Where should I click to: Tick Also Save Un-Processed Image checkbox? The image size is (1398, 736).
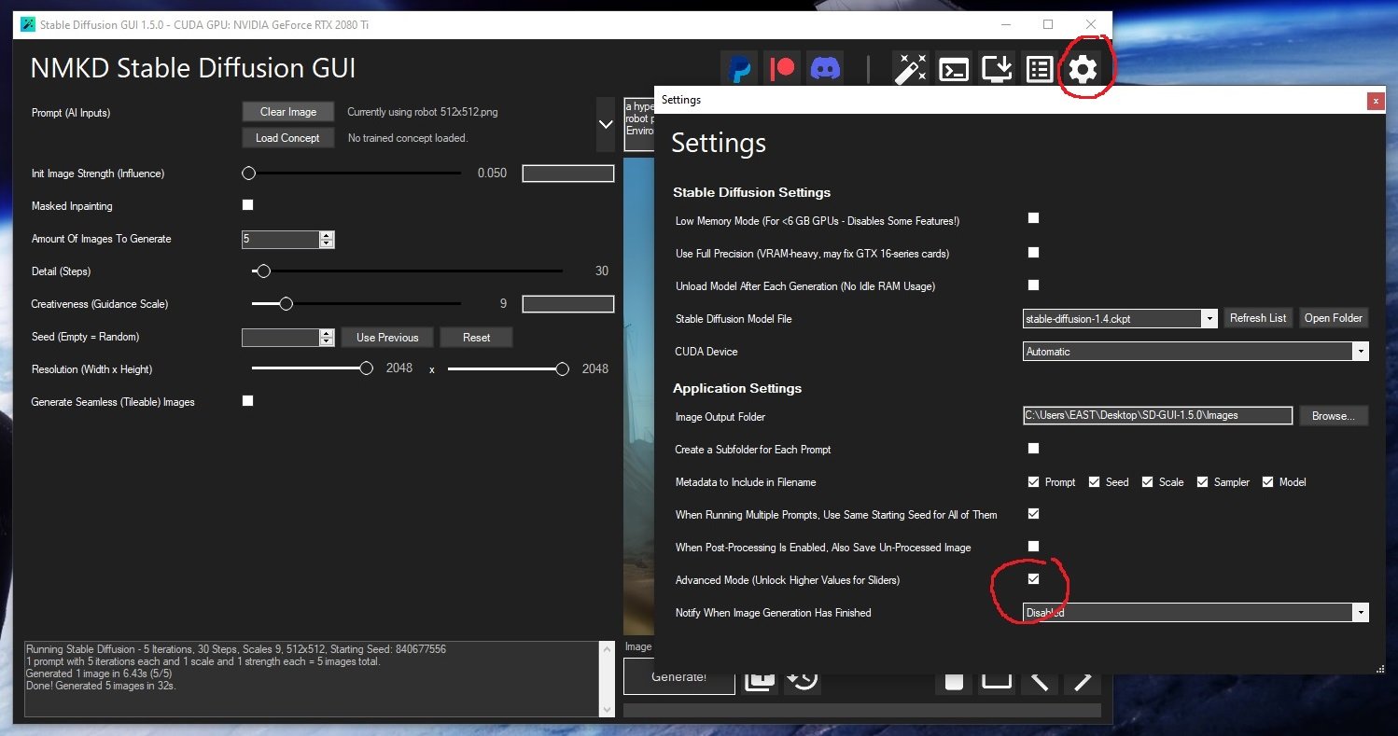1033,546
